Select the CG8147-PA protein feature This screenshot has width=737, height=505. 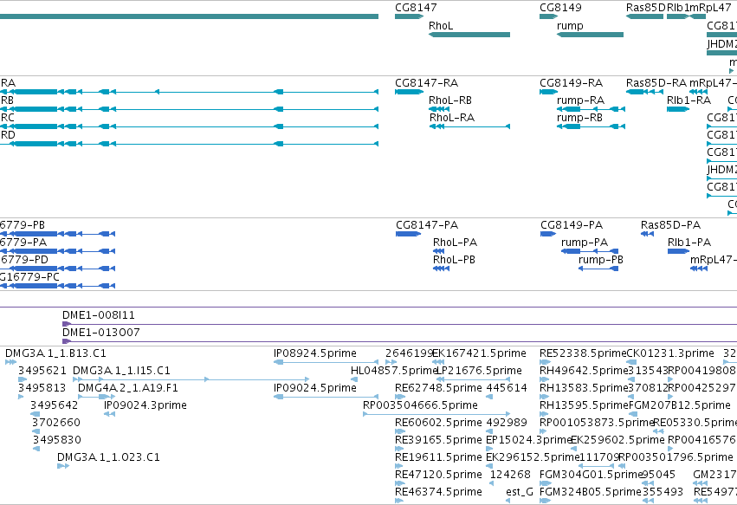tap(408, 234)
